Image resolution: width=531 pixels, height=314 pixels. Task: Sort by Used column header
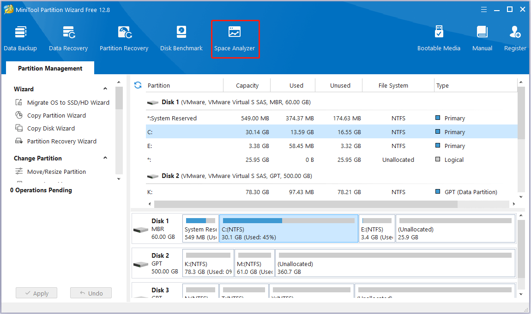click(296, 85)
